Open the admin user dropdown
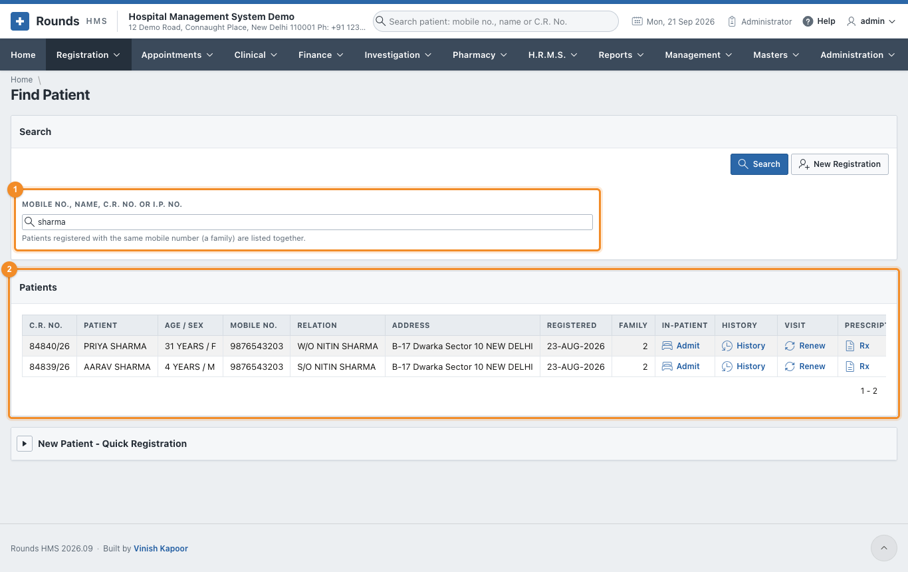Screen dimensions: 908x572 [871, 21]
